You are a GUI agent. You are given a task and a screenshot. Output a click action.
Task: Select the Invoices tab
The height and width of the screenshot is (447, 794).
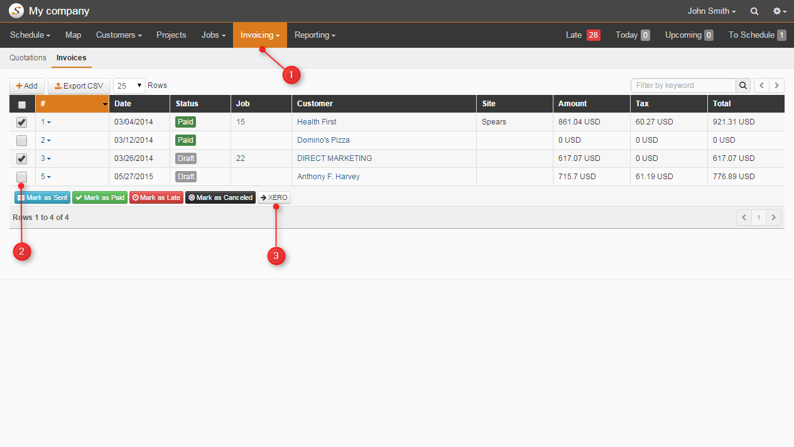coord(72,58)
